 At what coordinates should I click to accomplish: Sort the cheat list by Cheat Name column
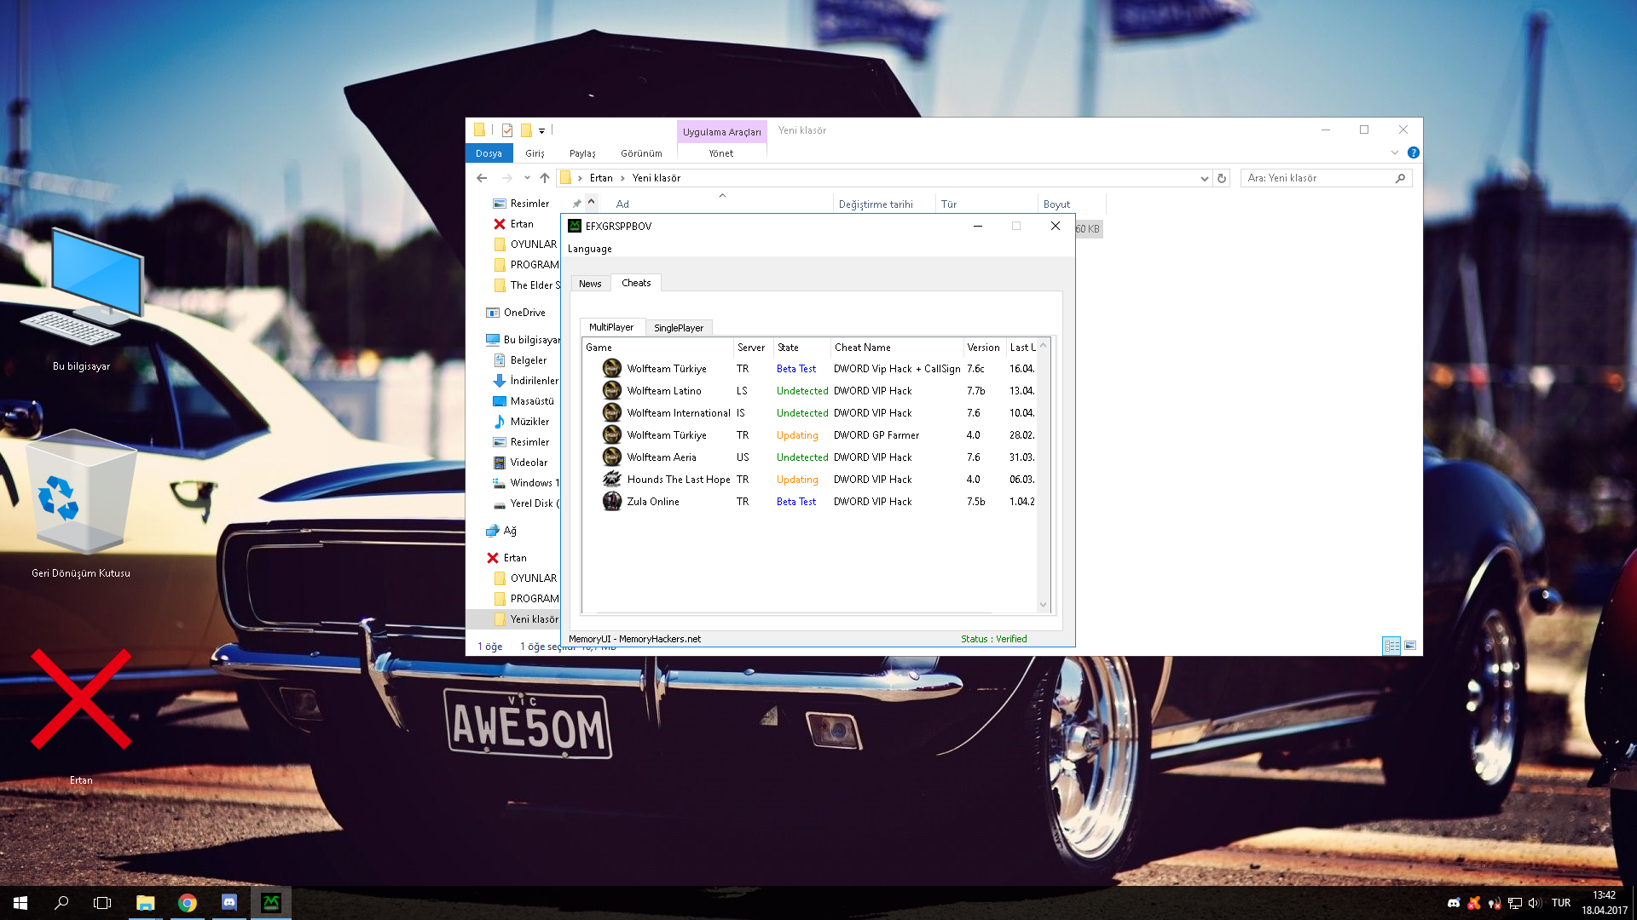(x=898, y=348)
